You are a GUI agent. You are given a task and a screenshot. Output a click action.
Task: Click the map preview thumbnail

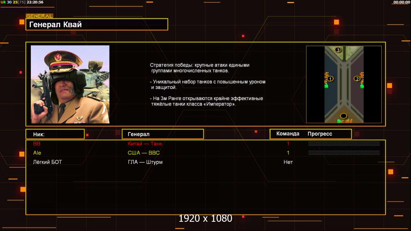[344, 84]
